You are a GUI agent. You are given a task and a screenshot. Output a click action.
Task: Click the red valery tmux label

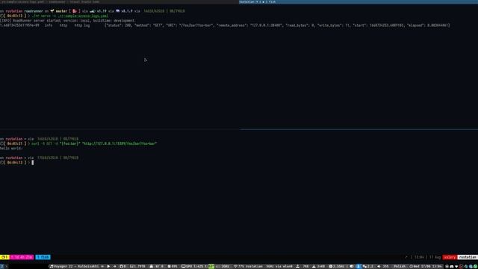pyautogui.click(x=450, y=257)
